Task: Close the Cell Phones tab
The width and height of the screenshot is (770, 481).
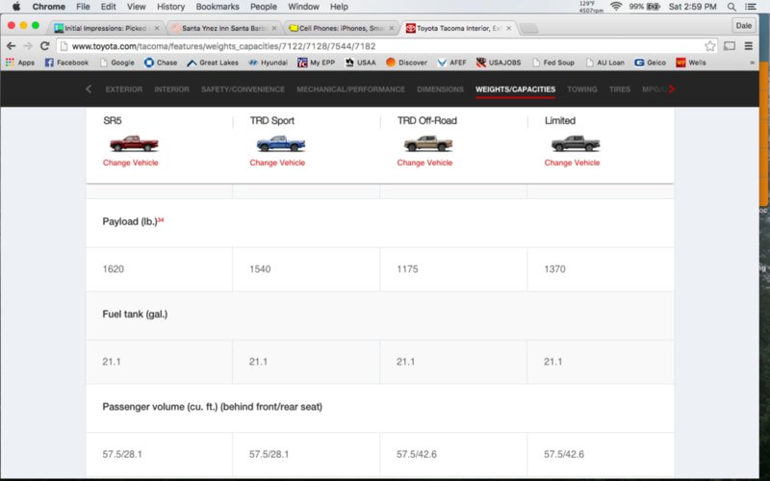Action: point(392,28)
